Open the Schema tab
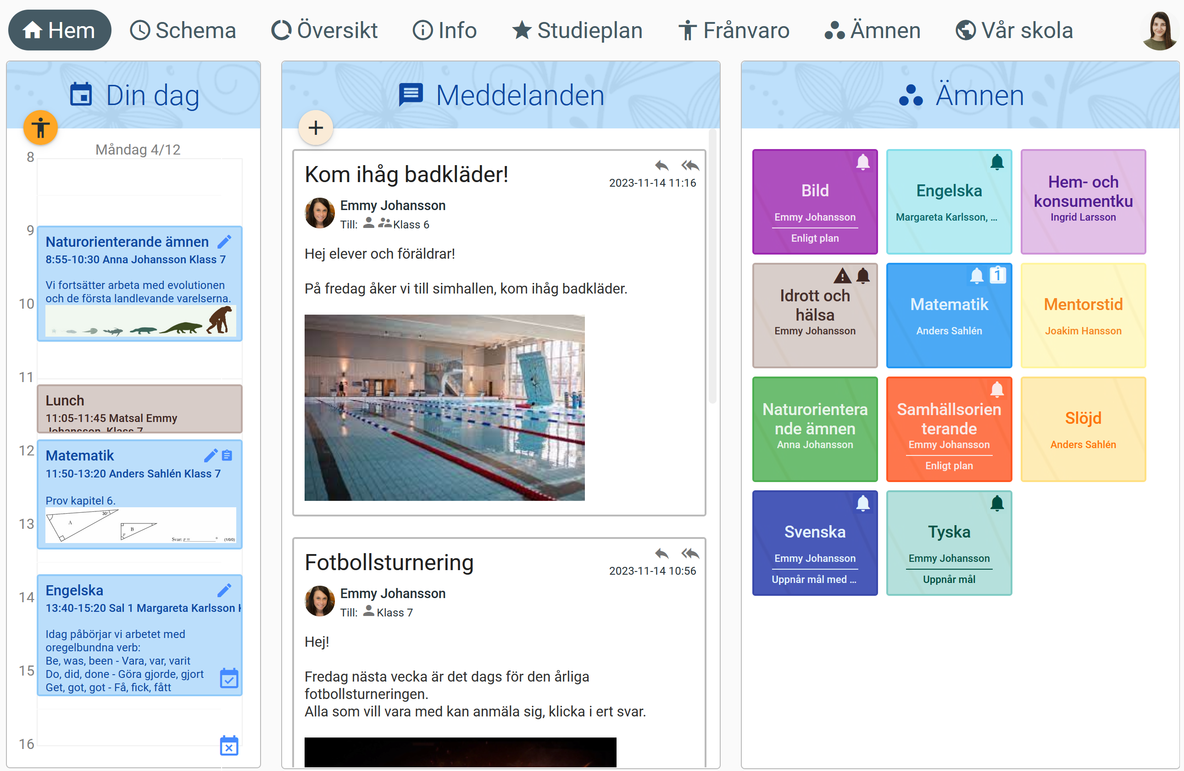1184x771 pixels. point(183,30)
